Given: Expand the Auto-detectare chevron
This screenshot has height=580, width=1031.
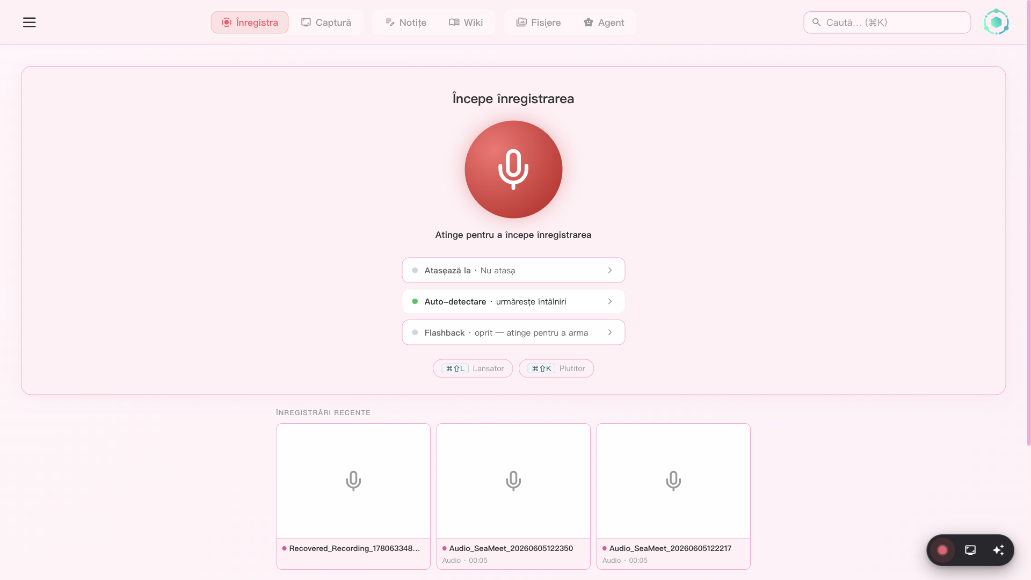Looking at the screenshot, I should pyautogui.click(x=610, y=301).
